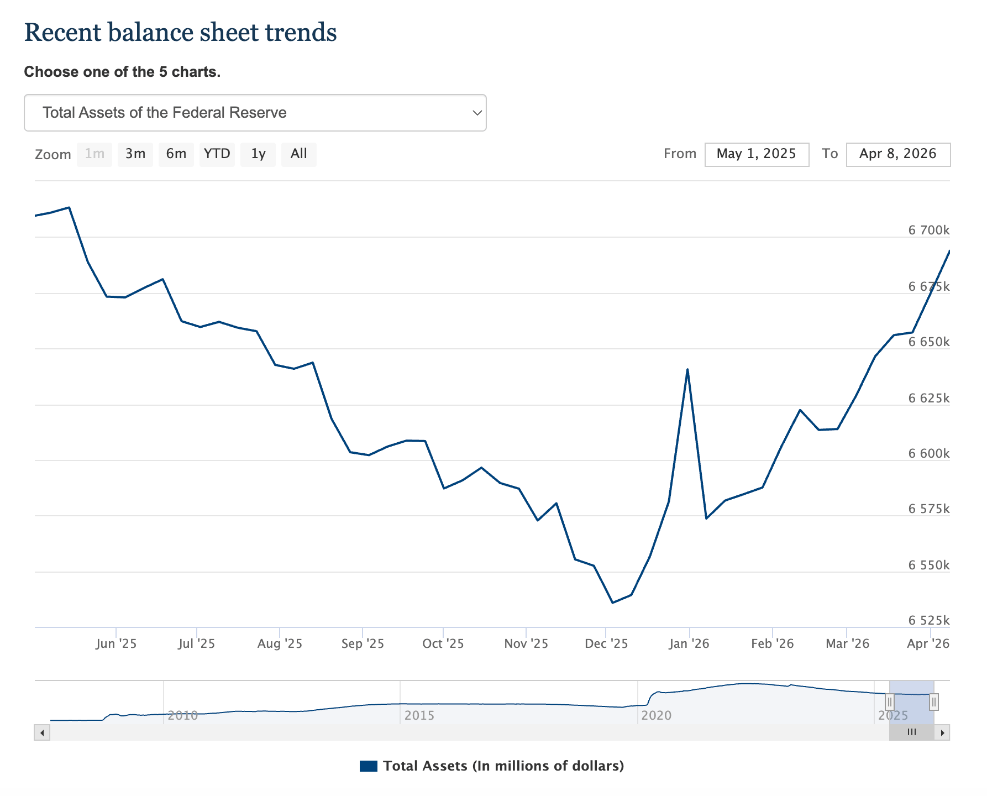987x796 pixels.
Task: Open the chart selection dropdown
Action: [255, 113]
